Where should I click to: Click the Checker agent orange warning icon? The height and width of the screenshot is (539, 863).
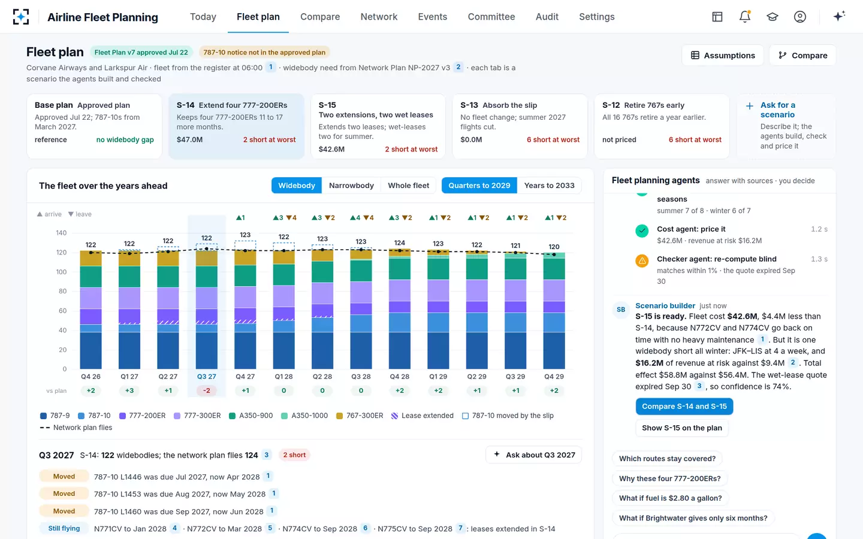coord(642,261)
